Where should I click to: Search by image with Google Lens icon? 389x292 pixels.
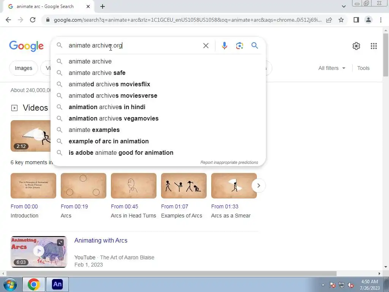[239, 46]
